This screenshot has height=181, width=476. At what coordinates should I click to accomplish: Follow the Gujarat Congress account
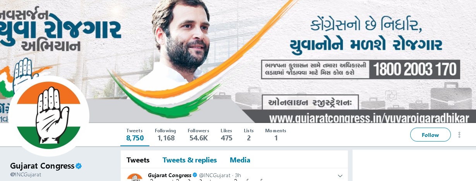(x=430, y=135)
